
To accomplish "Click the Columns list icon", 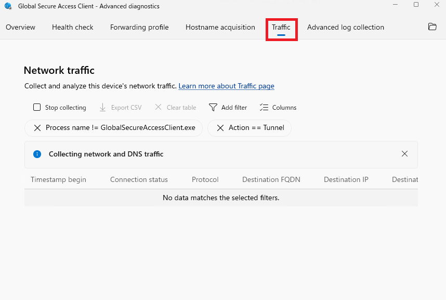I will pyautogui.click(x=264, y=108).
